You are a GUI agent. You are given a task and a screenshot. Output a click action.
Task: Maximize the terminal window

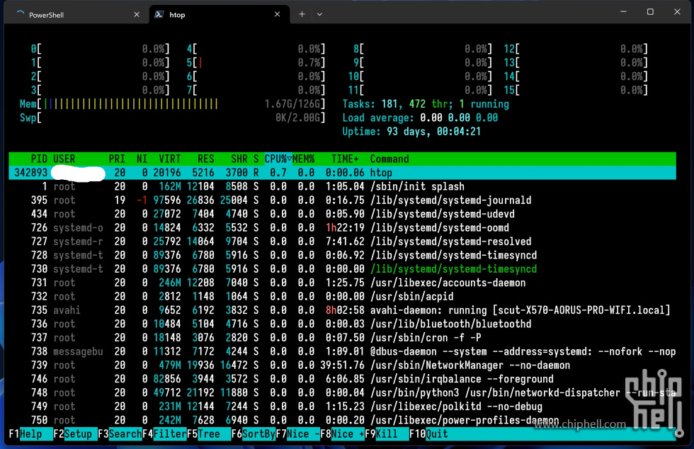(x=650, y=12)
